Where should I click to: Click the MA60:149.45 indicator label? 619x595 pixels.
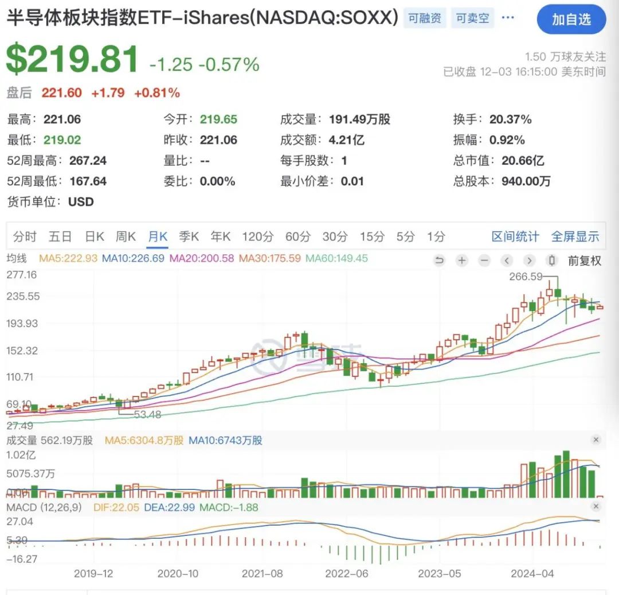337,258
